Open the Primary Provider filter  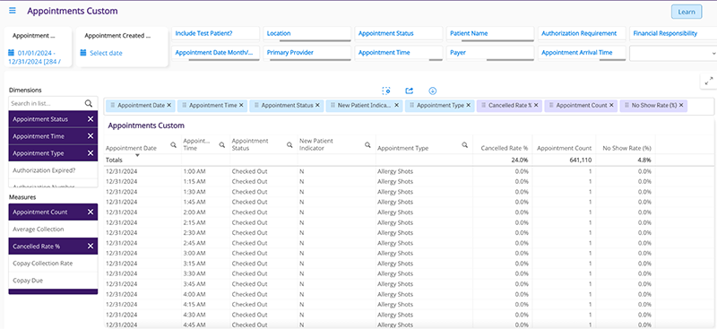[307, 53]
